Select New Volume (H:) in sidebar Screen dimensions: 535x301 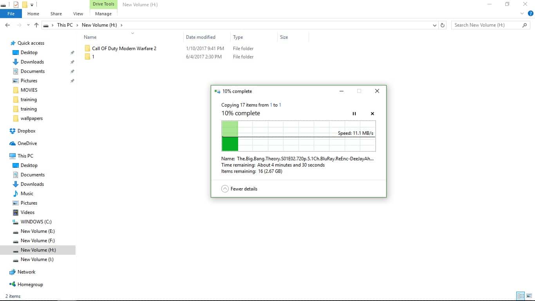(x=38, y=250)
